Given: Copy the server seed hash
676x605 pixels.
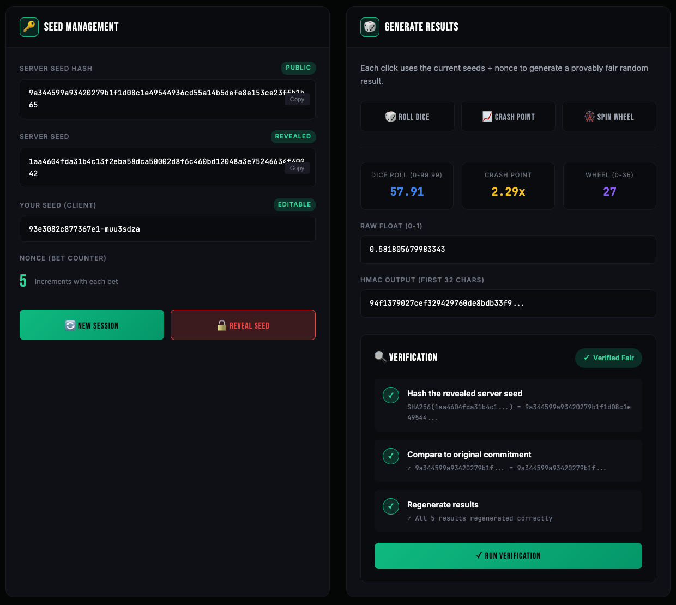Looking at the screenshot, I should tap(297, 99).
